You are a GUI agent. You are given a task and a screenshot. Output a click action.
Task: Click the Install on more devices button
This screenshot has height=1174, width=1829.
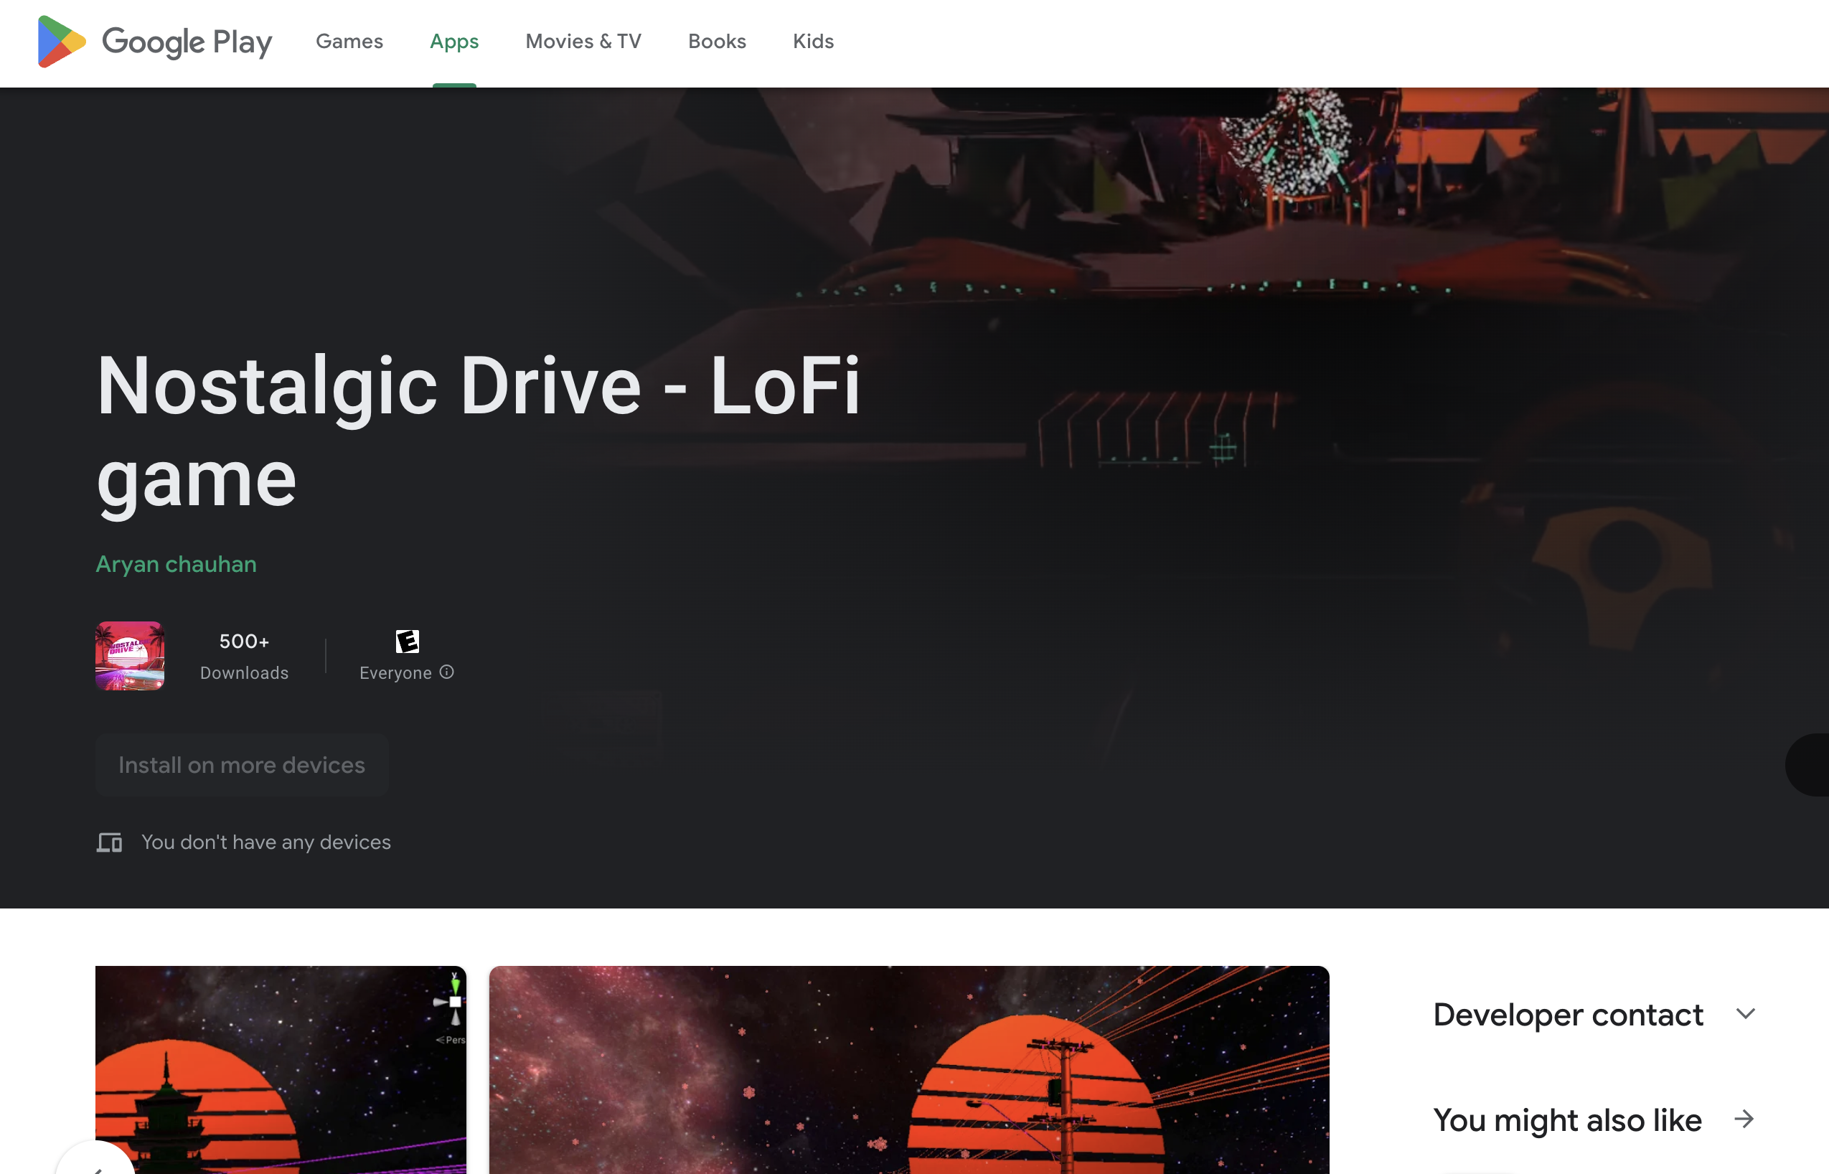click(x=241, y=764)
